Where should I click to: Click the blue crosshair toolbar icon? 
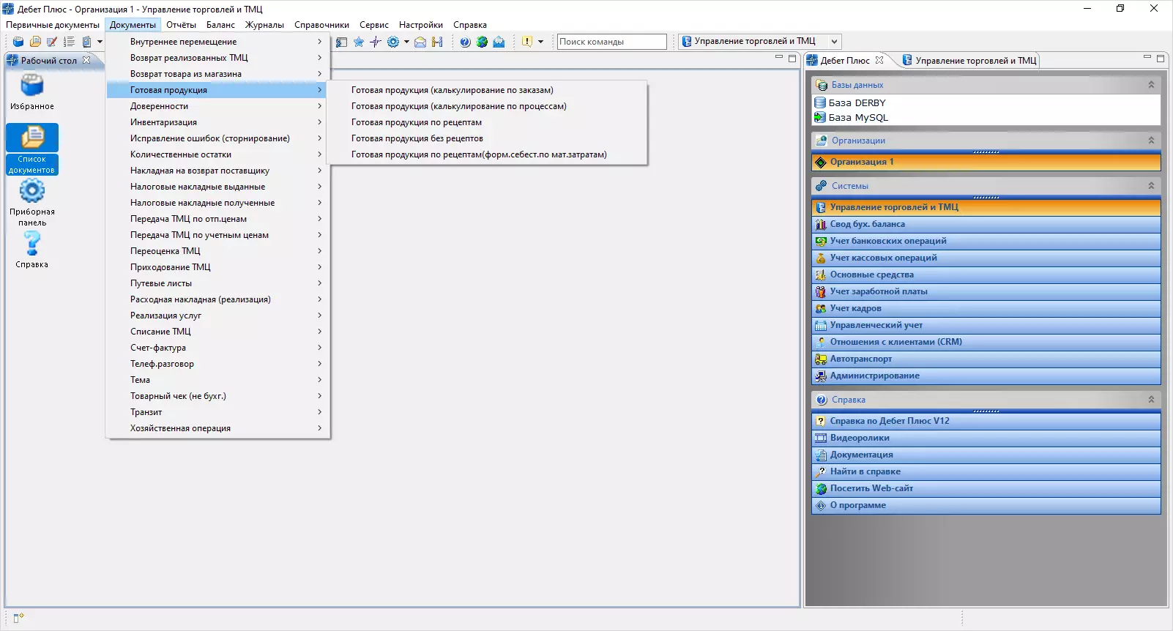click(376, 42)
